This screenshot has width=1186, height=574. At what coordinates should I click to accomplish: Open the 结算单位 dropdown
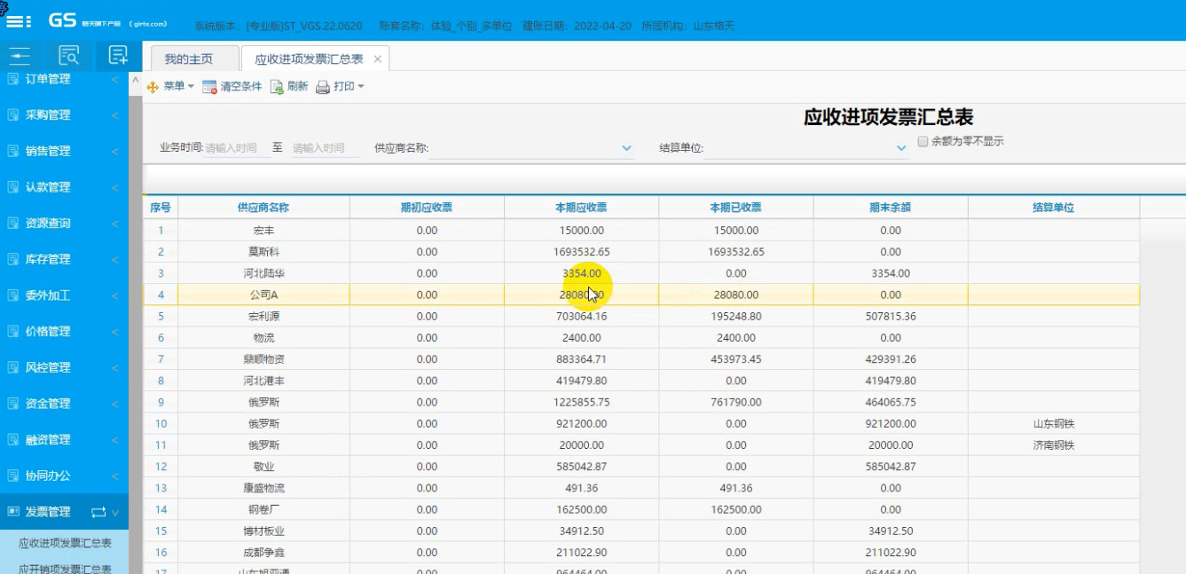[901, 148]
